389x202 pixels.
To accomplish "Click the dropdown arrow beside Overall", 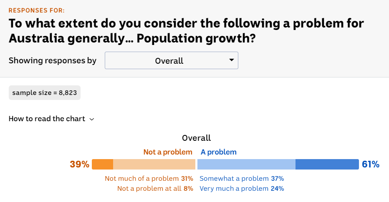I will click(232, 60).
